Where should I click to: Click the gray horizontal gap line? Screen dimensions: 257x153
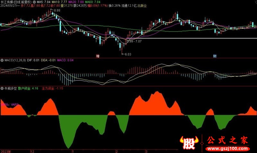[191, 38]
